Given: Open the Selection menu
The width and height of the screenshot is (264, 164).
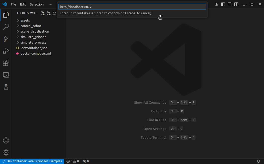Looking at the screenshot, I should [x=37, y=4].
